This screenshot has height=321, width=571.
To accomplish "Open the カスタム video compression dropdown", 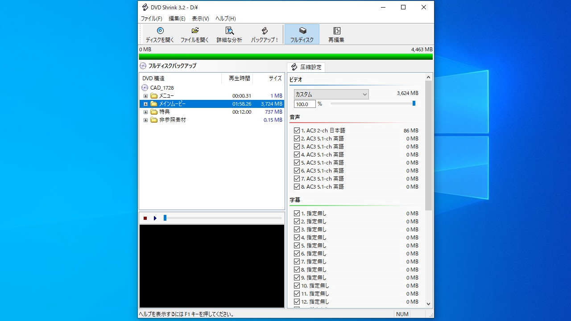I will click(331, 94).
